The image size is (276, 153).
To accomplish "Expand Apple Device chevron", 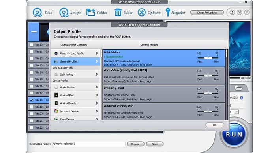I will click(97, 87).
